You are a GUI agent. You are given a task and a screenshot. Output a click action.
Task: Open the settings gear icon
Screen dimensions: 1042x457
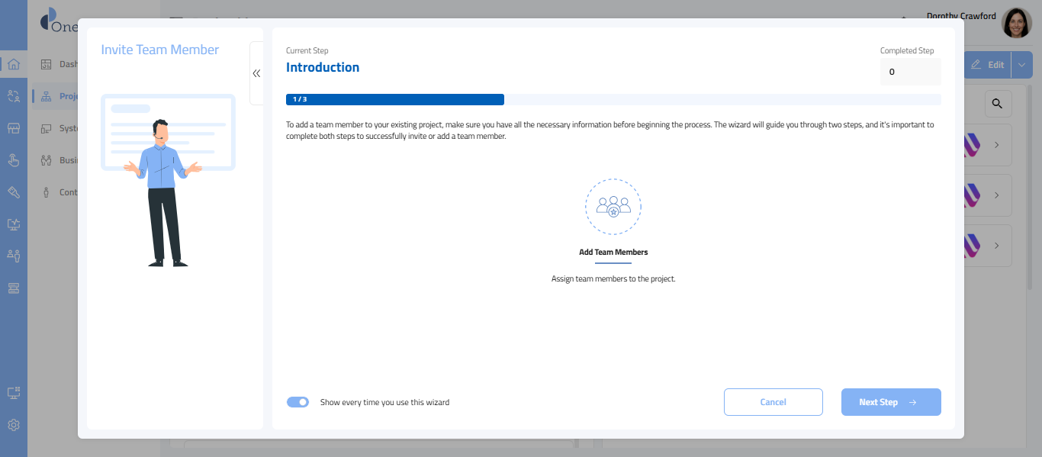click(14, 425)
